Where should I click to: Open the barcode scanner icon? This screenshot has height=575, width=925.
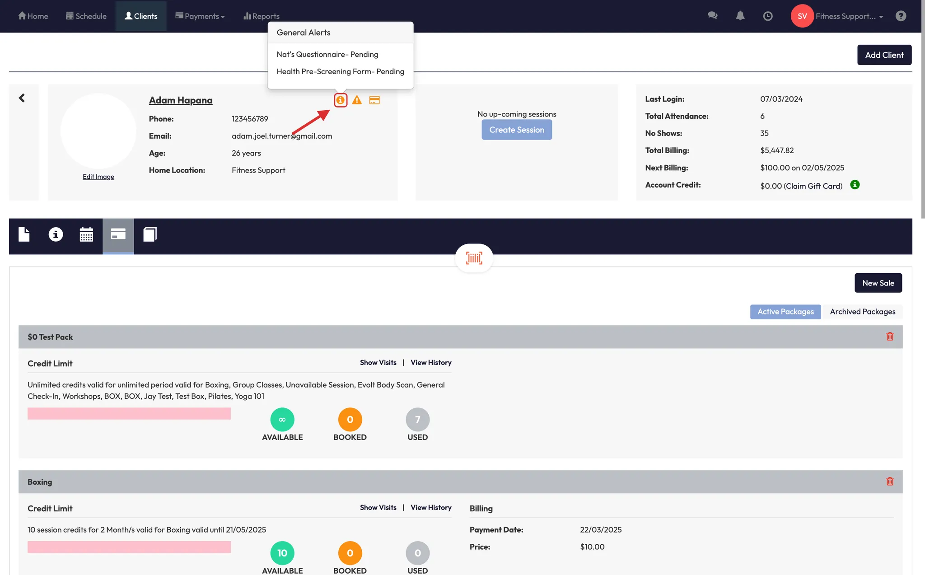pos(474,258)
